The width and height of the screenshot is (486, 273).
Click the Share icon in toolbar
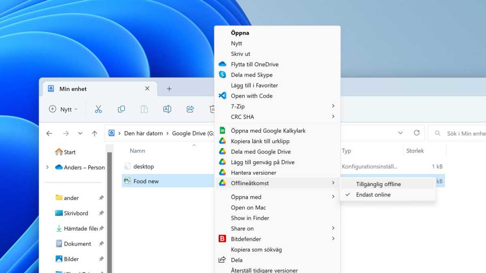coord(190,109)
